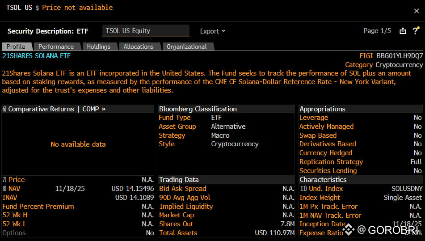Switch to the Performance tab
The height and width of the screenshot is (241, 425).
56,47
